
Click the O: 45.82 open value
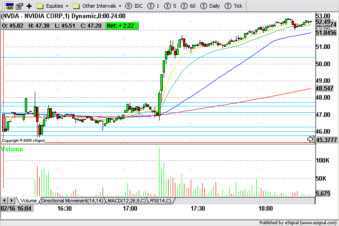[13, 25]
